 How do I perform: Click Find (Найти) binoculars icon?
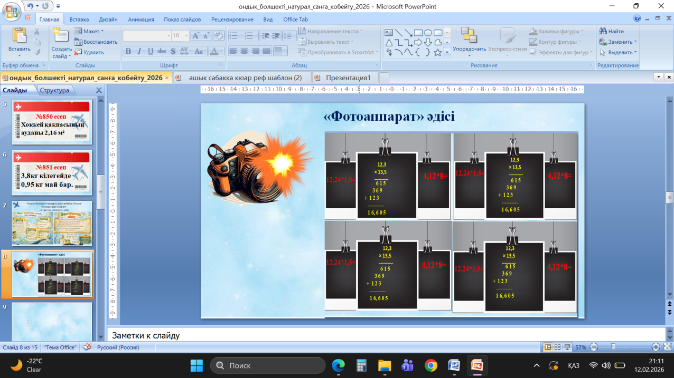click(x=603, y=32)
